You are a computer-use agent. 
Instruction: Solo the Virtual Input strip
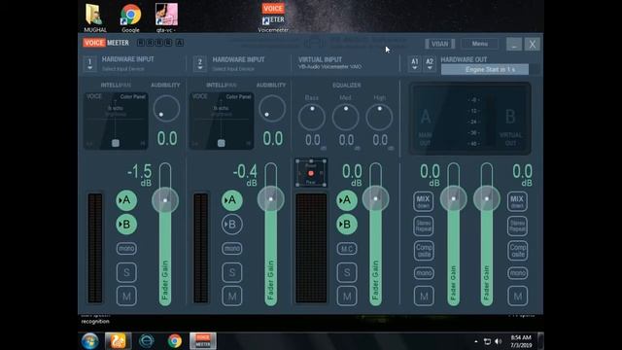[x=347, y=272]
